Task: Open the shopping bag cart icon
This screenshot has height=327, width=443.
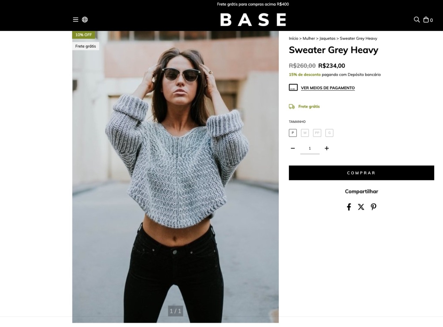Action: click(x=426, y=20)
